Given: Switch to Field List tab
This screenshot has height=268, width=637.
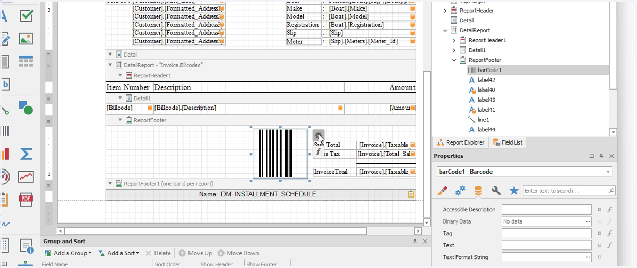Looking at the screenshot, I should (508, 142).
